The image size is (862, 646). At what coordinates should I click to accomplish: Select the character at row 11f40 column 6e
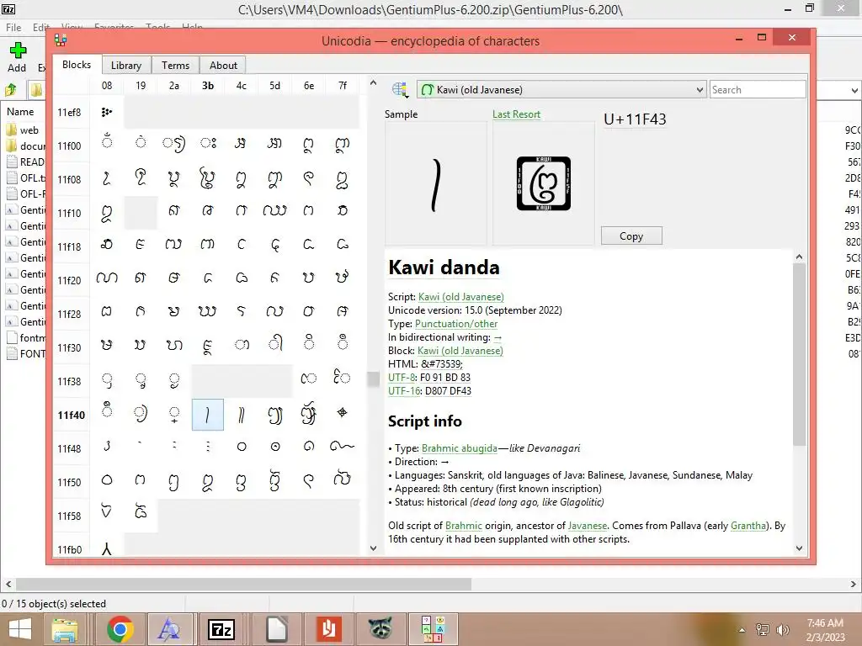click(x=309, y=415)
